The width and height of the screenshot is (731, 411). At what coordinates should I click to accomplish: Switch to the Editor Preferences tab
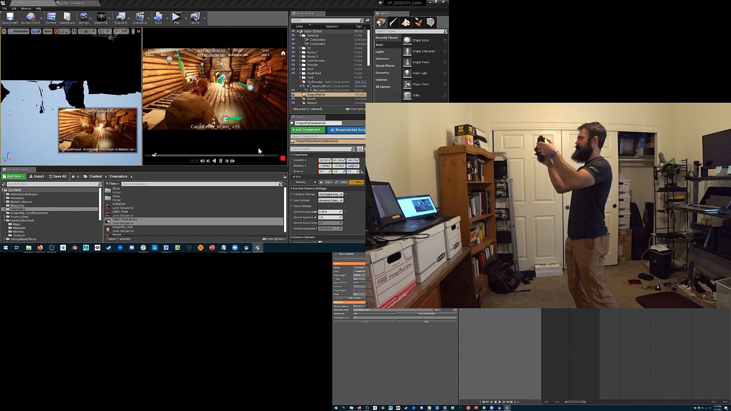point(73,3)
